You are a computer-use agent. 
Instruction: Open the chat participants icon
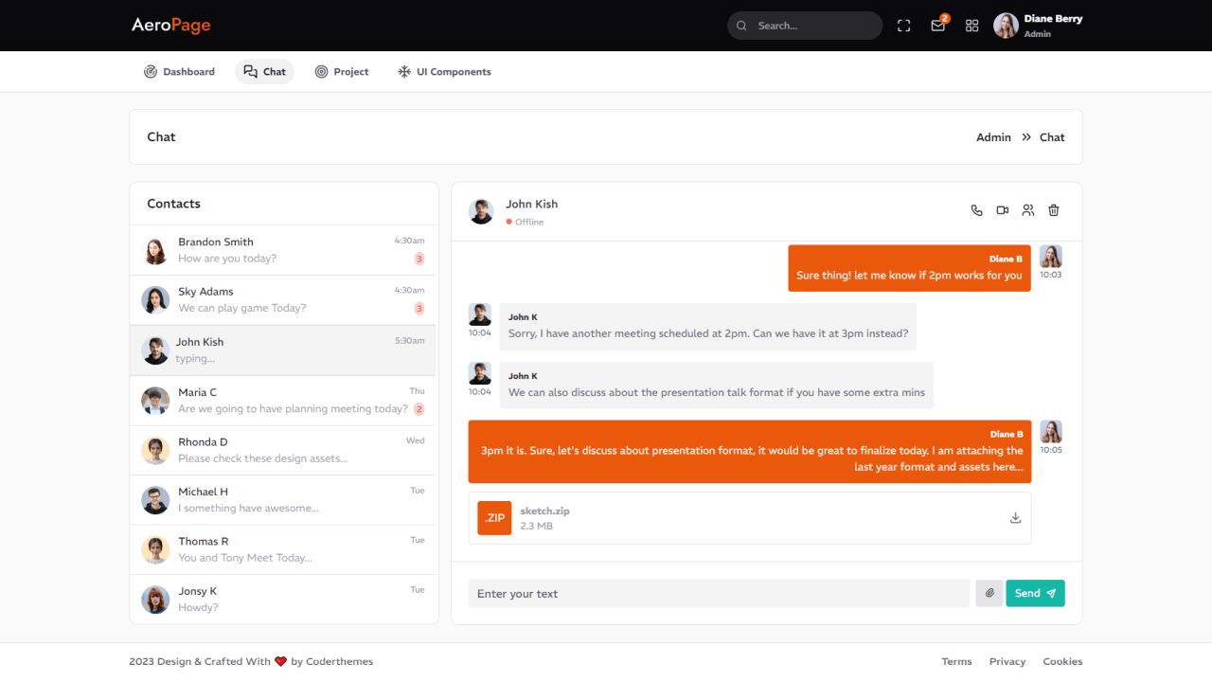(1027, 210)
